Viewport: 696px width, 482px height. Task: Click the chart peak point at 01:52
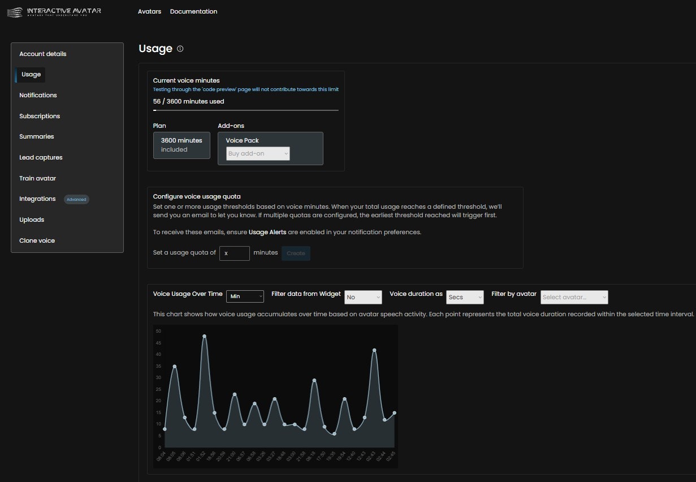204,336
